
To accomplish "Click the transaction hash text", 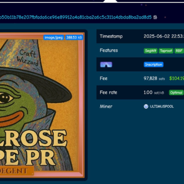I will (76, 17).
